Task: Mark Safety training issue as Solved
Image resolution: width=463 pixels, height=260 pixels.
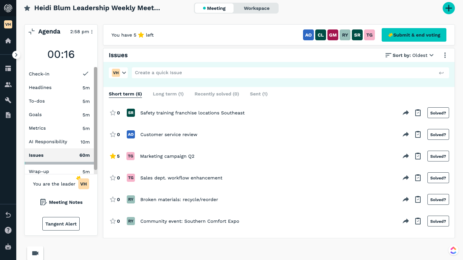Action: [x=438, y=113]
